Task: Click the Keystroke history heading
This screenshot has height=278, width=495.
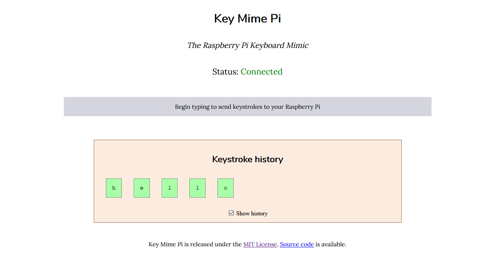Action: 247,159
